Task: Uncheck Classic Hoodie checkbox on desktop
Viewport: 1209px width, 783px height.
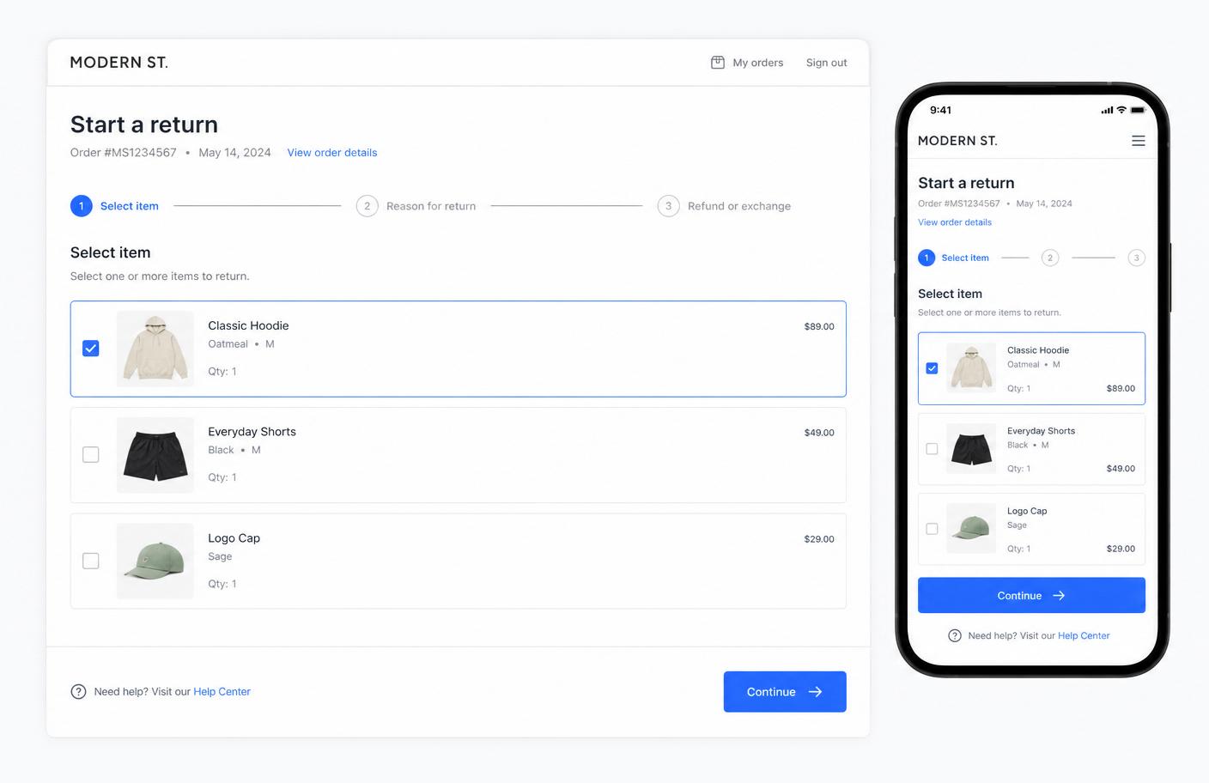Action: pos(91,349)
